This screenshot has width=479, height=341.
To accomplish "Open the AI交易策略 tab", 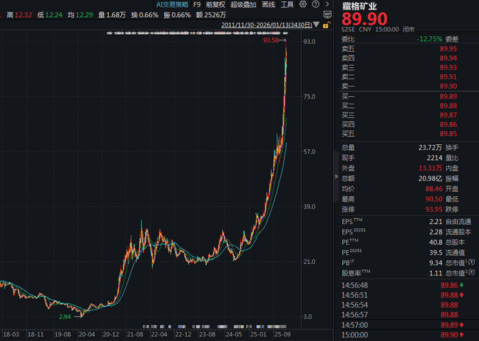I will (172, 5).
